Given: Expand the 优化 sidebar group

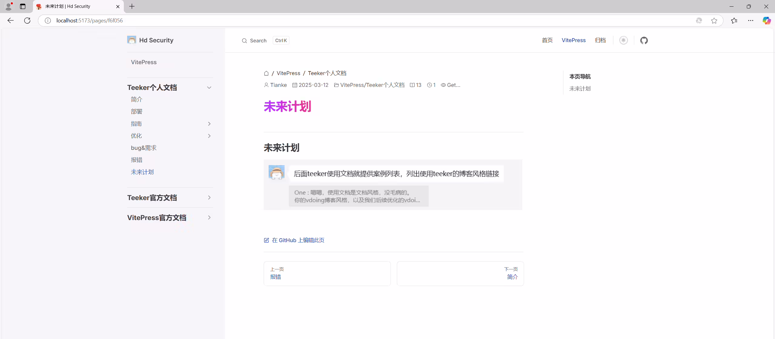Looking at the screenshot, I should pyautogui.click(x=209, y=136).
